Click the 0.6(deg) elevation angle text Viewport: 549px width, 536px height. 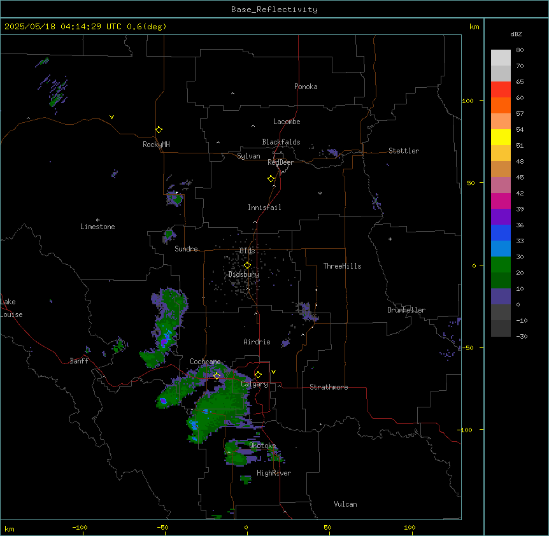146,27
